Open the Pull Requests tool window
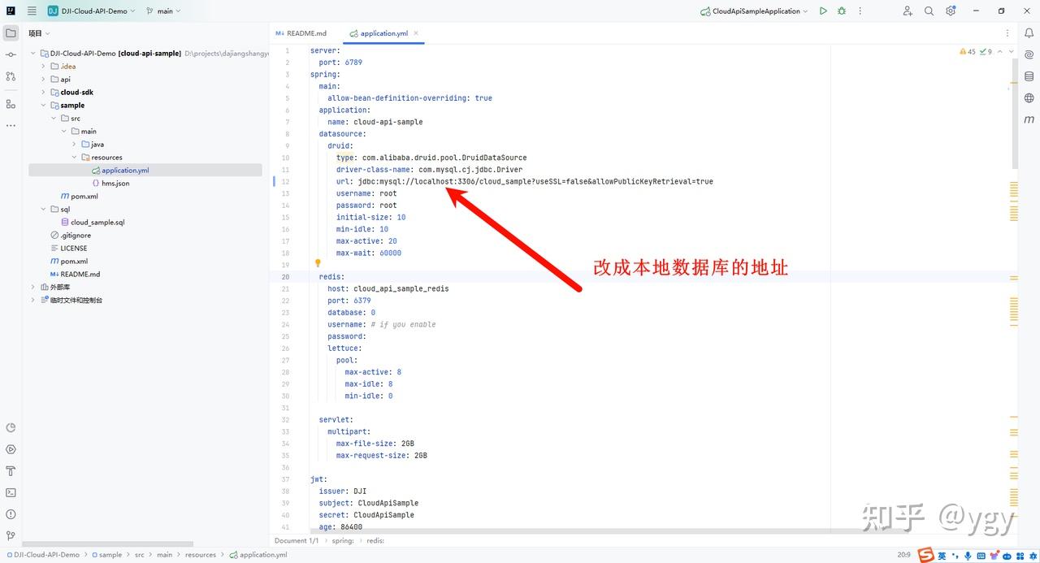The height and width of the screenshot is (563, 1040). (x=11, y=76)
